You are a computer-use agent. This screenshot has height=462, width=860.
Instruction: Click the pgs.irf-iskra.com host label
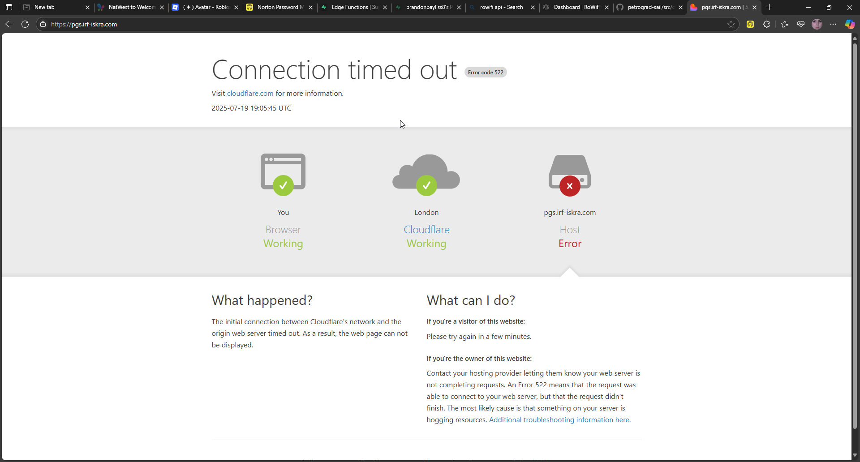(x=570, y=212)
